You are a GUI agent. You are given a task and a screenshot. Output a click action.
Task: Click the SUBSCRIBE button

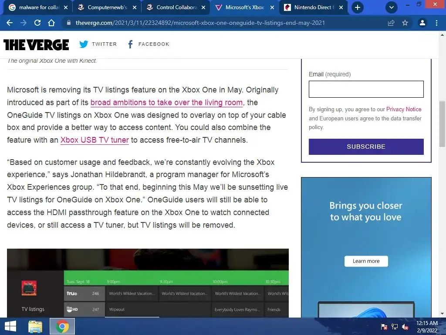tap(366, 147)
